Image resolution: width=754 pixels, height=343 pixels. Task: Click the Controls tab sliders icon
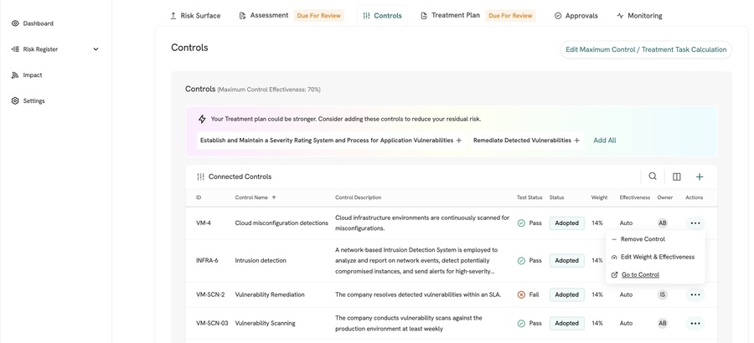point(366,16)
